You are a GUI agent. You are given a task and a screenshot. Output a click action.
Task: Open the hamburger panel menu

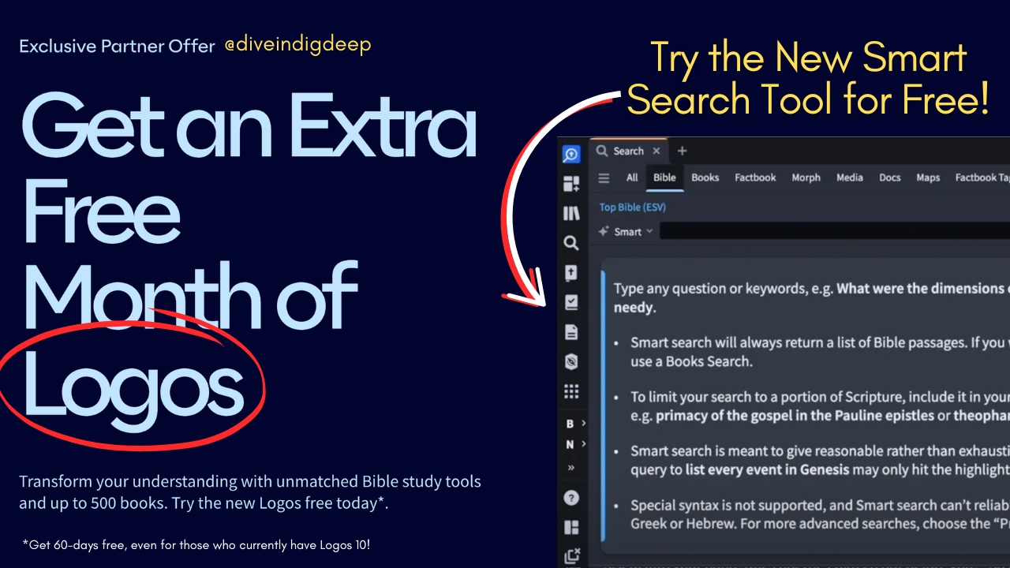coord(604,177)
